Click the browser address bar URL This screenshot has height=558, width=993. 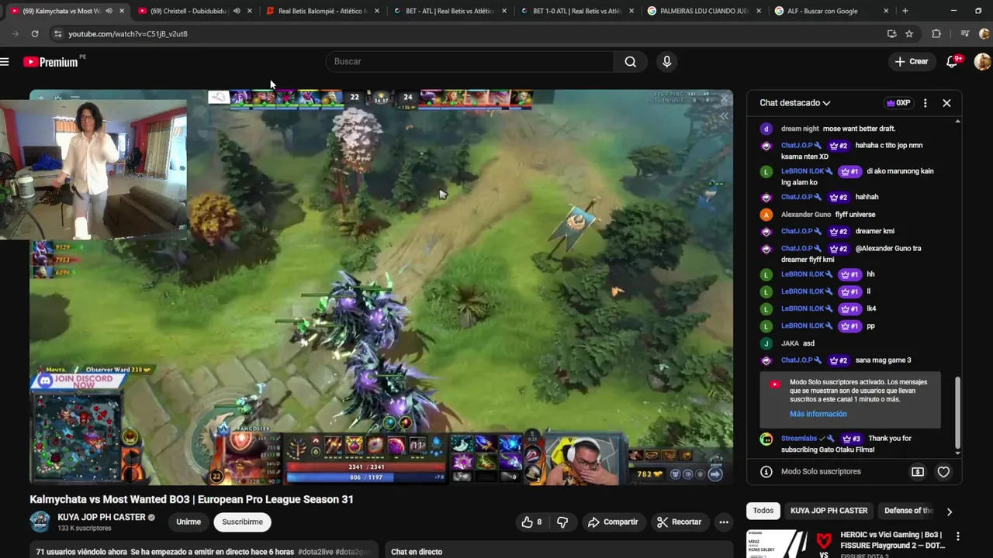[127, 33]
